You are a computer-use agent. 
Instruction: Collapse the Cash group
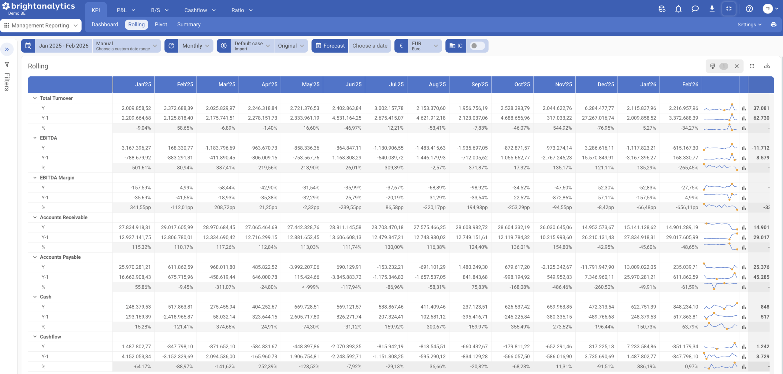(35, 297)
